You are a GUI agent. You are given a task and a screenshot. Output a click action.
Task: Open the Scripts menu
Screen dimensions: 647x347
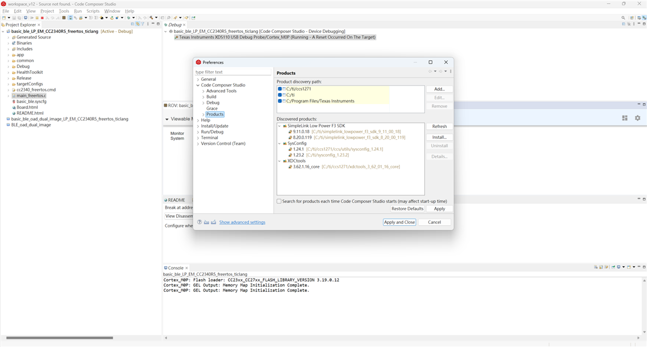93,11
